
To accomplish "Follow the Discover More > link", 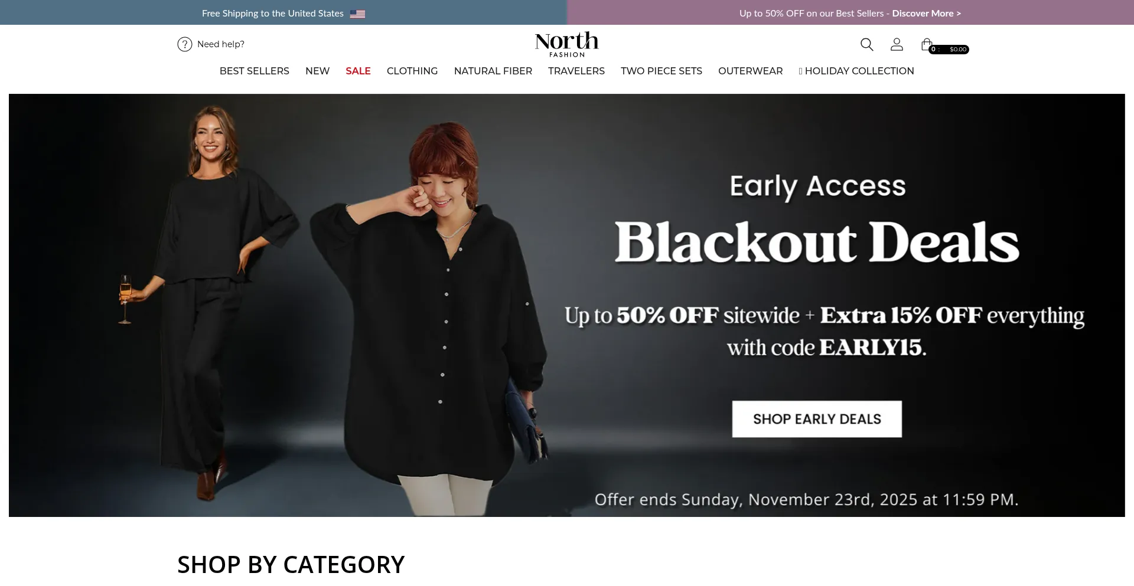I will coord(927,14).
